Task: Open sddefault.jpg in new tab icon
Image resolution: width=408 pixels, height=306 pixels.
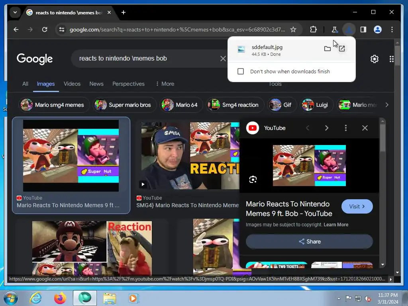Action: coord(341,49)
